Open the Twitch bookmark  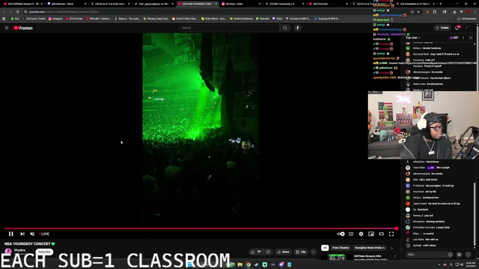[x=277, y=18]
